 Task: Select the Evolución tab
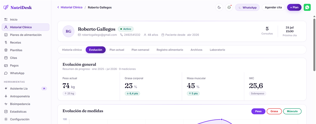click(95, 50)
